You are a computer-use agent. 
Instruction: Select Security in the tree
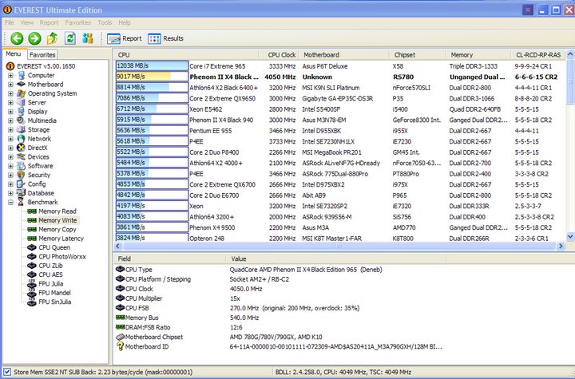39,175
